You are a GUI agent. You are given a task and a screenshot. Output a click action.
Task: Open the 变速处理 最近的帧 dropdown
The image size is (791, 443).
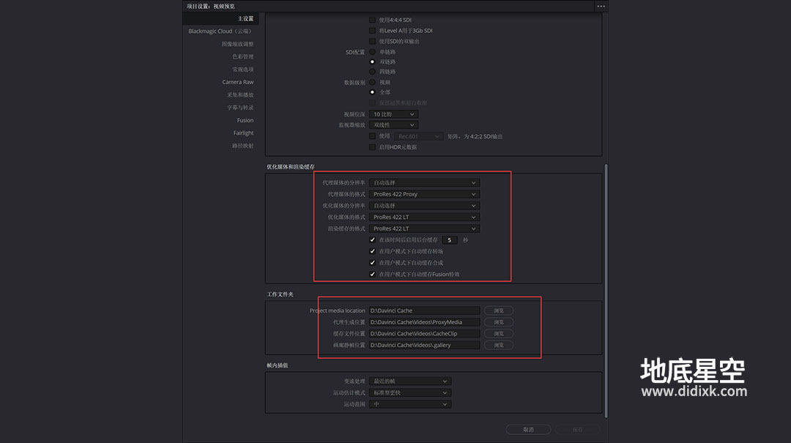(x=410, y=381)
